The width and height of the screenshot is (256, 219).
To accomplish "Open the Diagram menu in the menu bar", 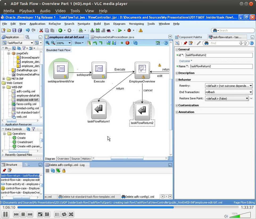I will 119,24.
